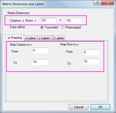Click the Rows value input field

point(74,21)
